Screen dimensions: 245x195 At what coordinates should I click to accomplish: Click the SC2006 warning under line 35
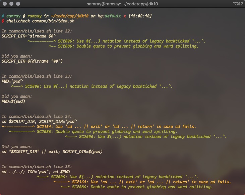125,177
